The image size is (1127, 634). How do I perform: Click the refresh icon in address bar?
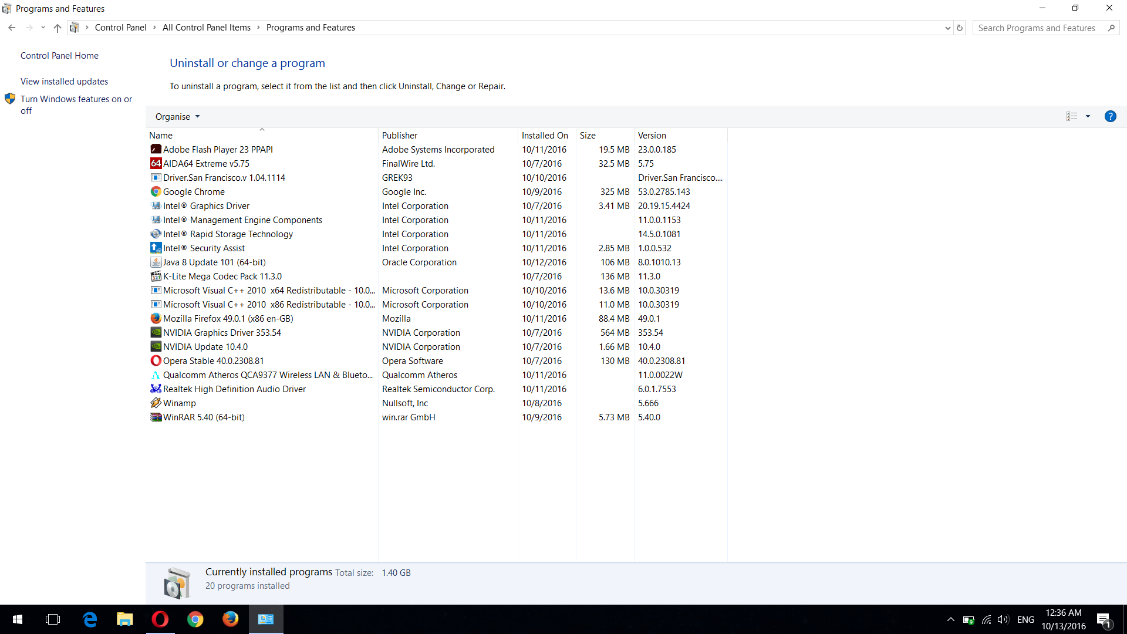pyautogui.click(x=960, y=28)
